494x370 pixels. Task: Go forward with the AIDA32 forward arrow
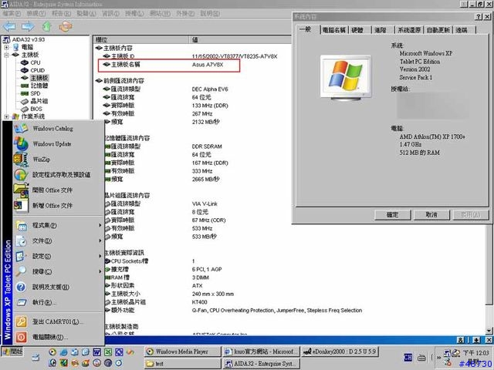coord(28,26)
